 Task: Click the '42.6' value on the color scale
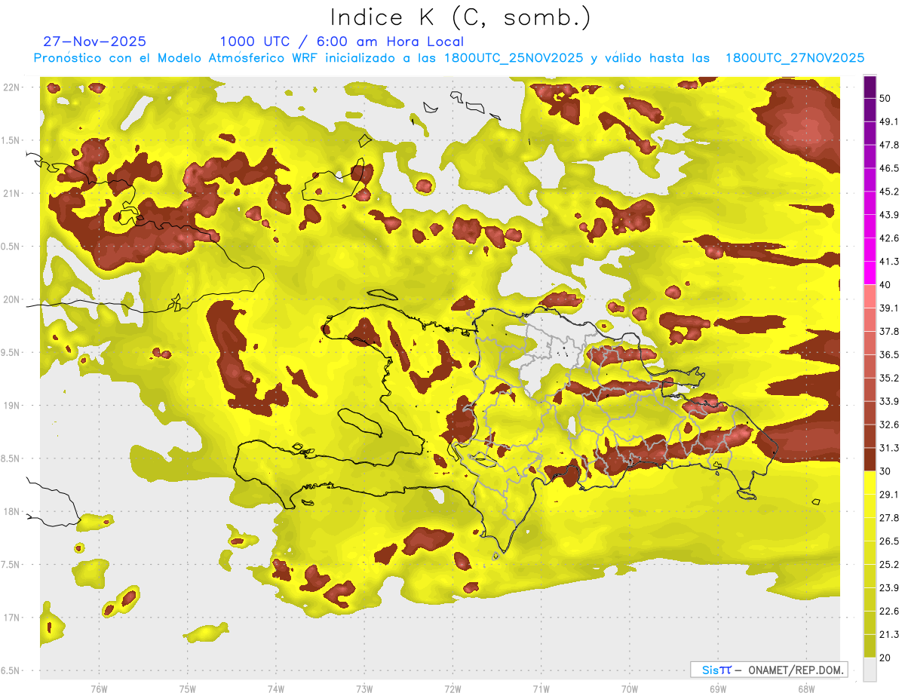tap(889, 238)
